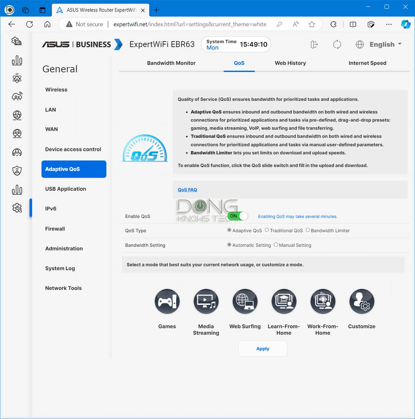Image resolution: width=415 pixels, height=419 pixels.
Task: Switch to QoS tab
Action: tap(239, 63)
